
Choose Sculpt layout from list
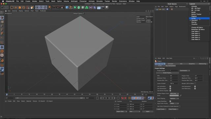click(199, 18)
